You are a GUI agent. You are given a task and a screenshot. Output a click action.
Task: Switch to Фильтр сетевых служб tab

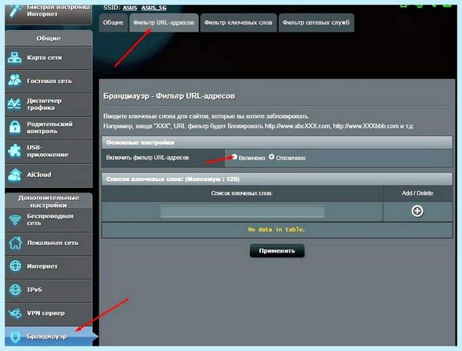tap(316, 22)
